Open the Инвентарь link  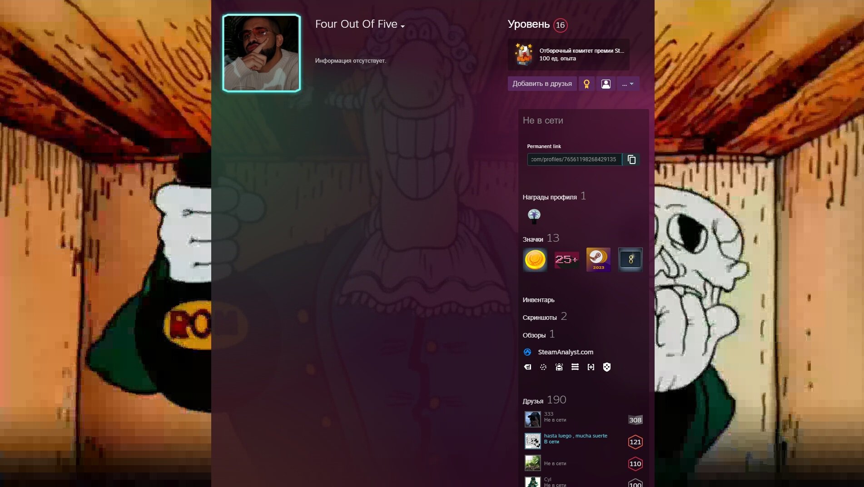pyautogui.click(x=539, y=300)
